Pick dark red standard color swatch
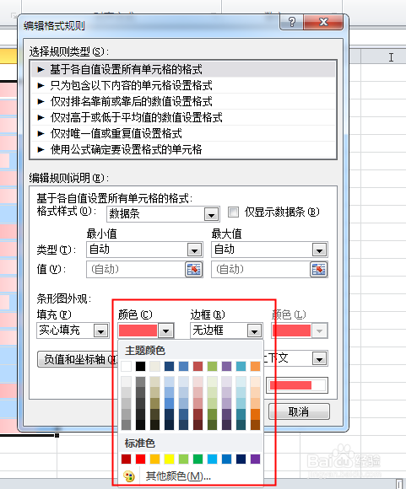406x489 pixels. point(126,459)
